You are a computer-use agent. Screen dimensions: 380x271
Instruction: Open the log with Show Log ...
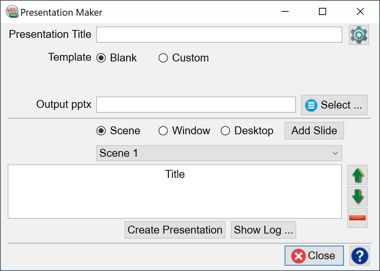pos(263,230)
